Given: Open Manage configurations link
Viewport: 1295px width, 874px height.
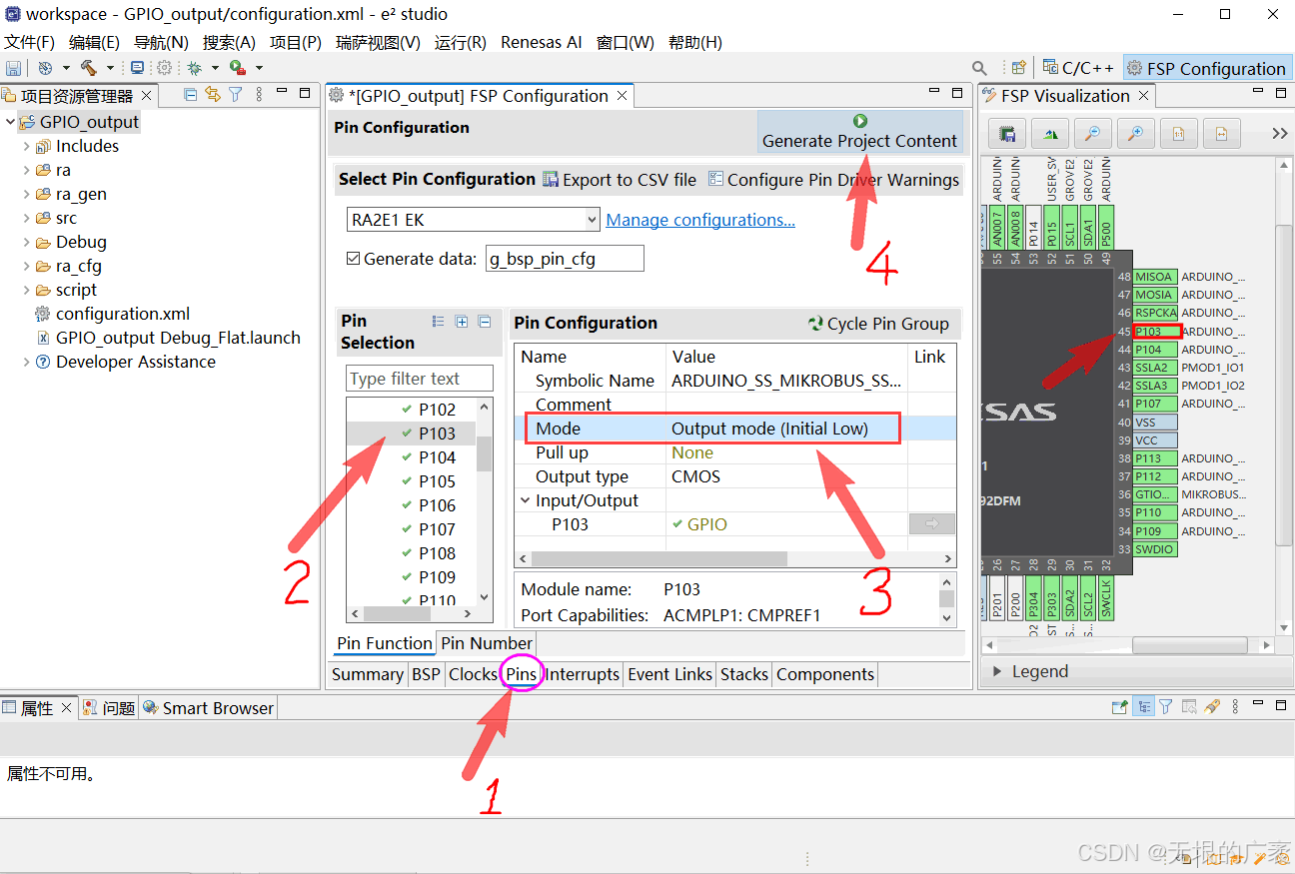Looking at the screenshot, I should (700, 220).
